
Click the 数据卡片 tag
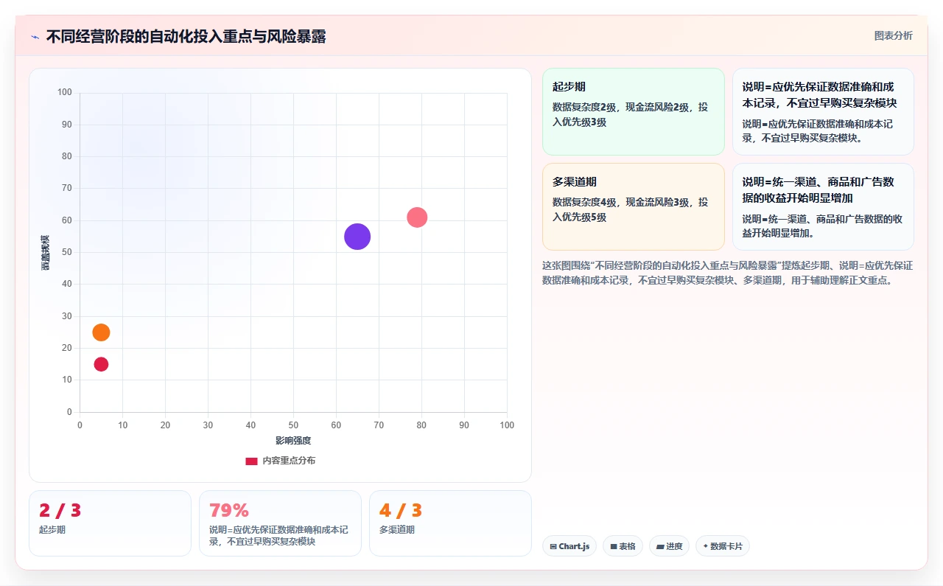tap(722, 546)
